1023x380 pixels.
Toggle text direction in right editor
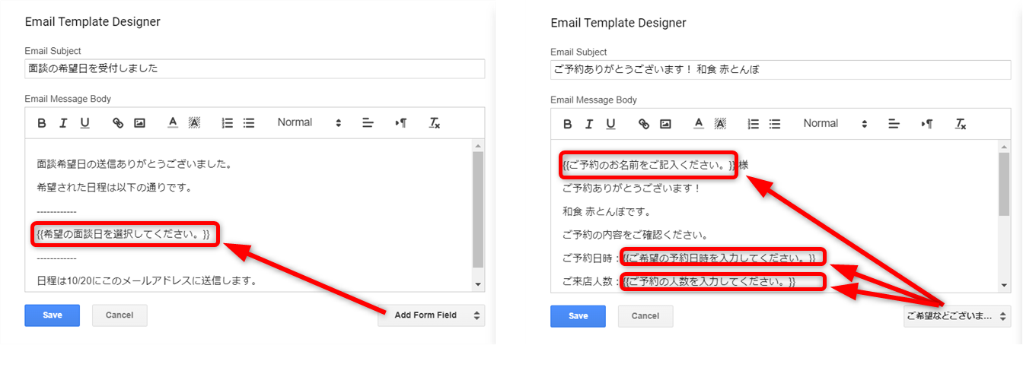tap(927, 124)
